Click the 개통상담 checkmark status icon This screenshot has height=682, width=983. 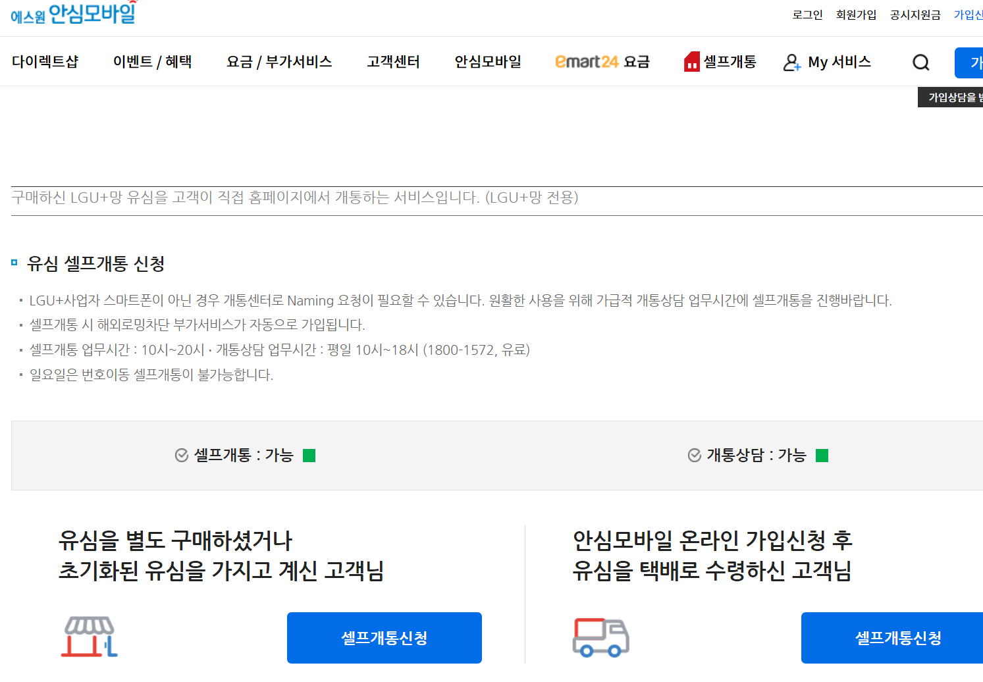click(695, 456)
